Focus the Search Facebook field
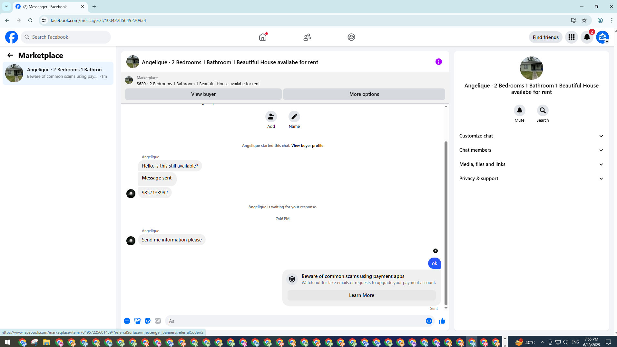 pos(66,37)
